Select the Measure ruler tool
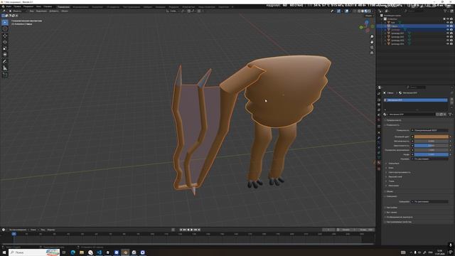The height and width of the screenshot is (256, 455). pyautogui.click(x=5, y=68)
